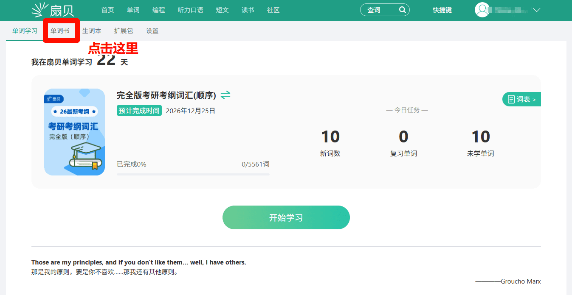Click the 我在扇贝单词学习 22 天 text
Image resolution: width=572 pixels, height=295 pixels.
point(79,61)
